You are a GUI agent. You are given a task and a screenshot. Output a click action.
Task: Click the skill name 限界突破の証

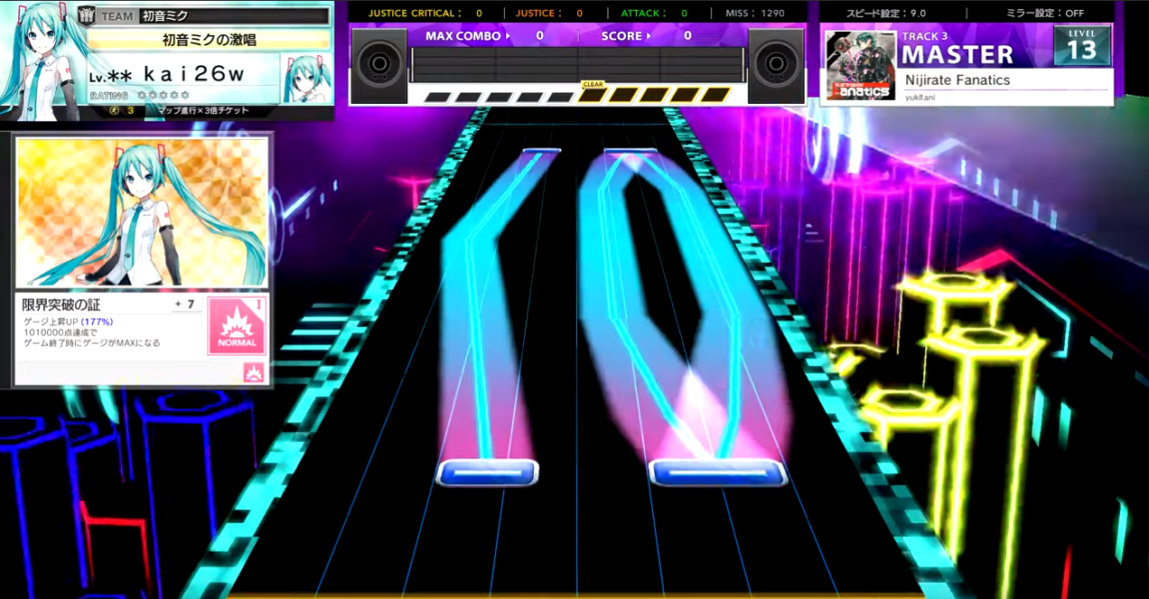pyautogui.click(x=61, y=304)
